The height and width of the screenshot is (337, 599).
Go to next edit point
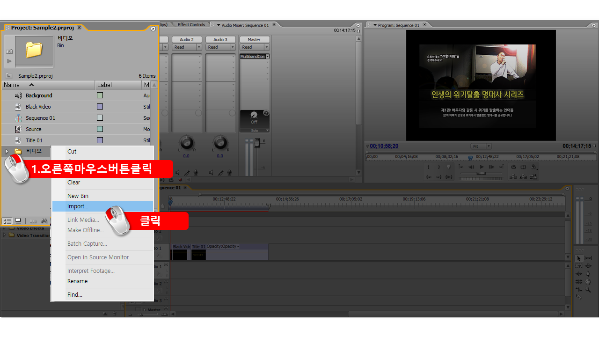(x=501, y=167)
